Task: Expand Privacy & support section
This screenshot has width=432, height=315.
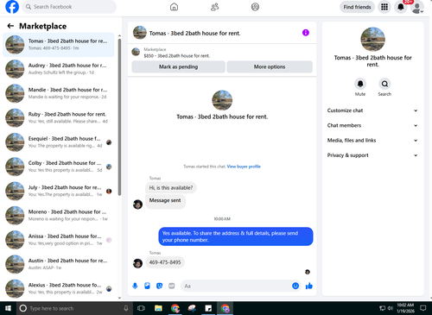Action: (372, 155)
